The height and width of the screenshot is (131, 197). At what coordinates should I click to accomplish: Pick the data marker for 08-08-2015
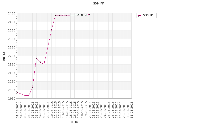(x=44, y=64)
